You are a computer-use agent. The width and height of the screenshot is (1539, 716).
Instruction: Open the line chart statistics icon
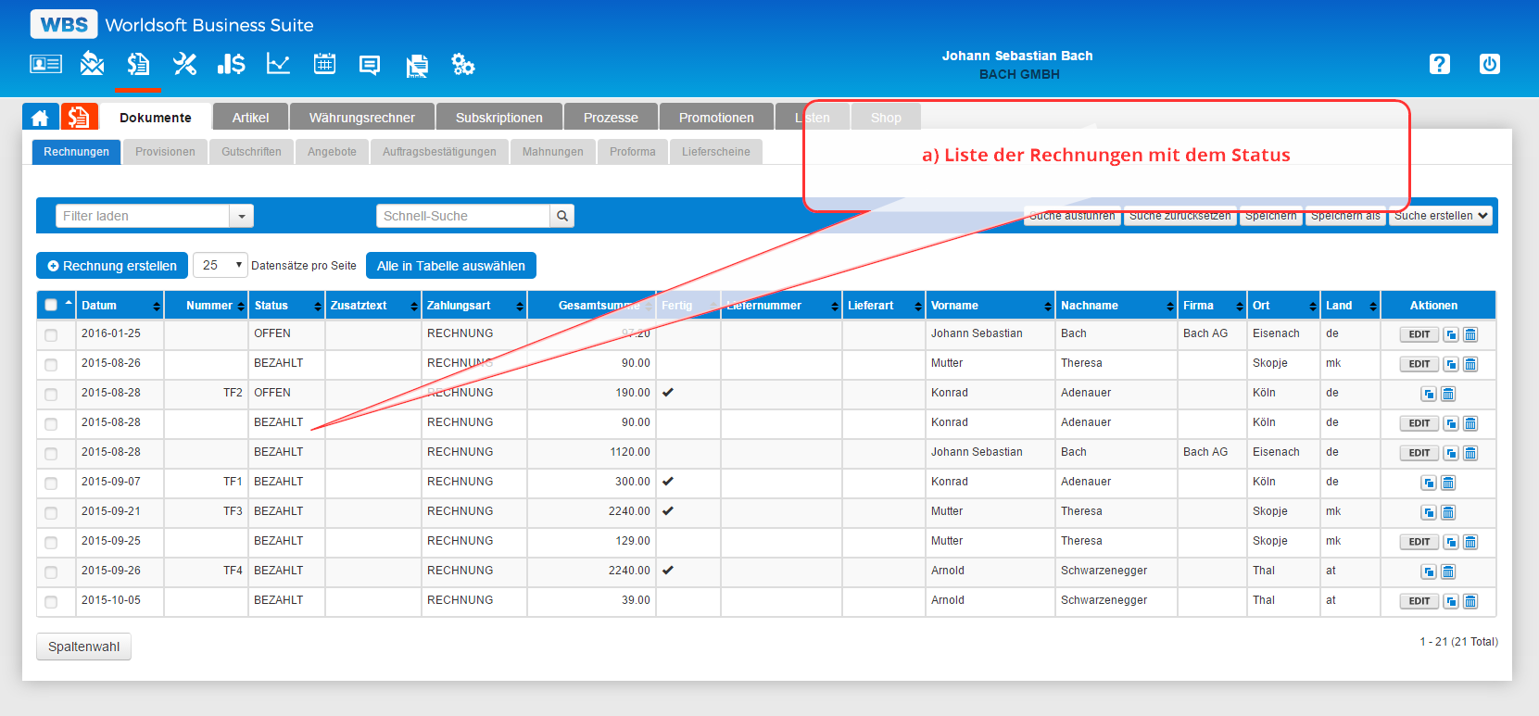click(278, 64)
